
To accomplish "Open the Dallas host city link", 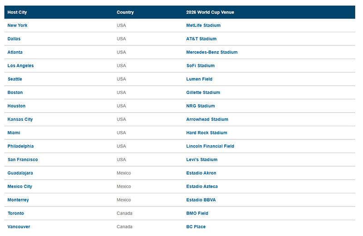I will [x=14, y=39].
